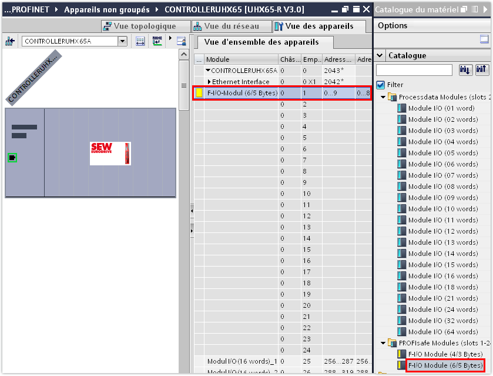Click the NAME assign device name icon
Screen dimensions: 493x376
[x=157, y=41]
